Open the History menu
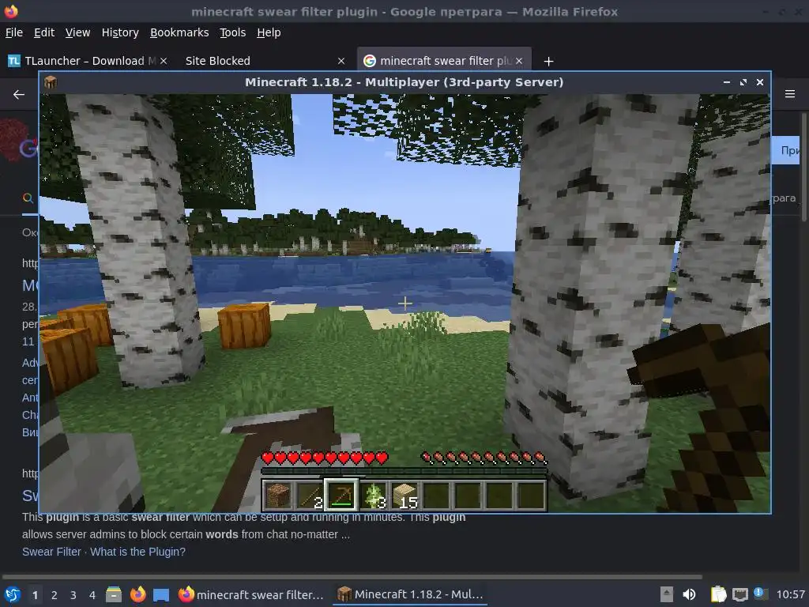This screenshot has width=809, height=607. click(x=120, y=32)
